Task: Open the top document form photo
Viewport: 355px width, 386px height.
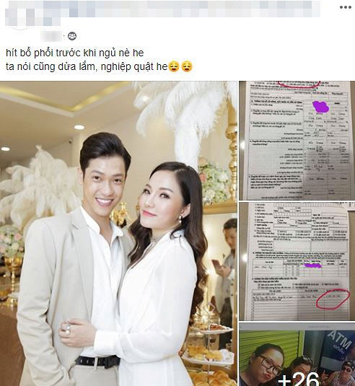Action: coord(297,140)
